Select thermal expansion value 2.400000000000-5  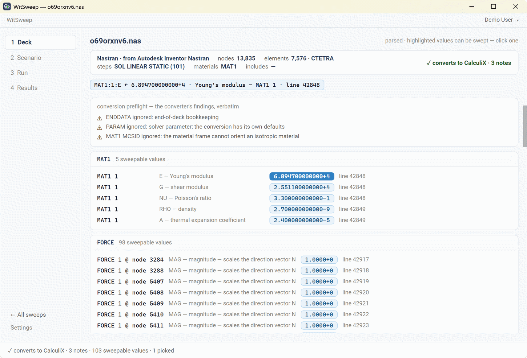coord(302,220)
